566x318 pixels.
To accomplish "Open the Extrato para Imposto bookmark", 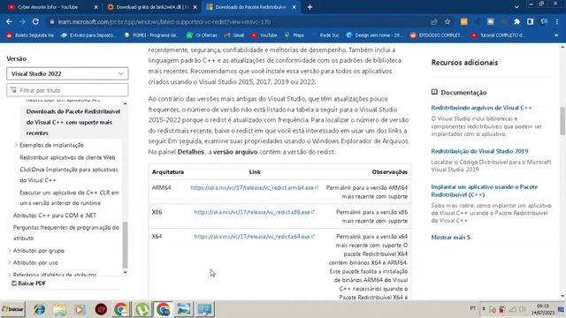I will (88, 35).
